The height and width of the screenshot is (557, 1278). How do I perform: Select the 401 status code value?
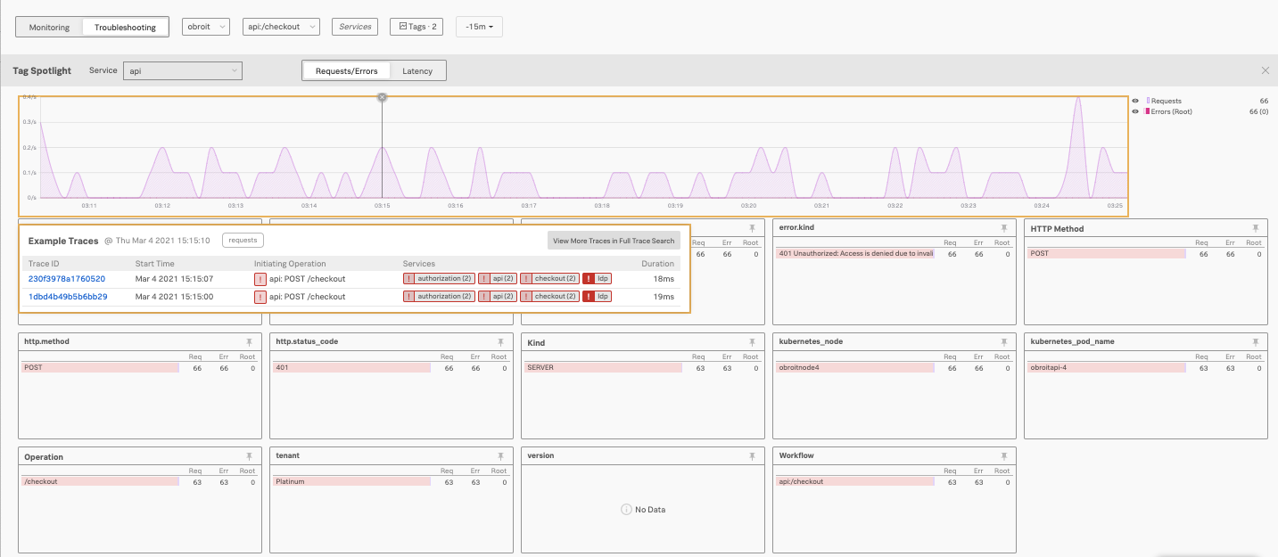pyautogui.click(x=352, y=367)
